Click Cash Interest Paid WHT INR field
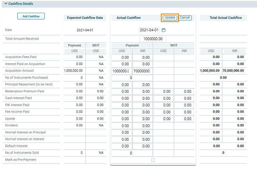 (184, 98)
